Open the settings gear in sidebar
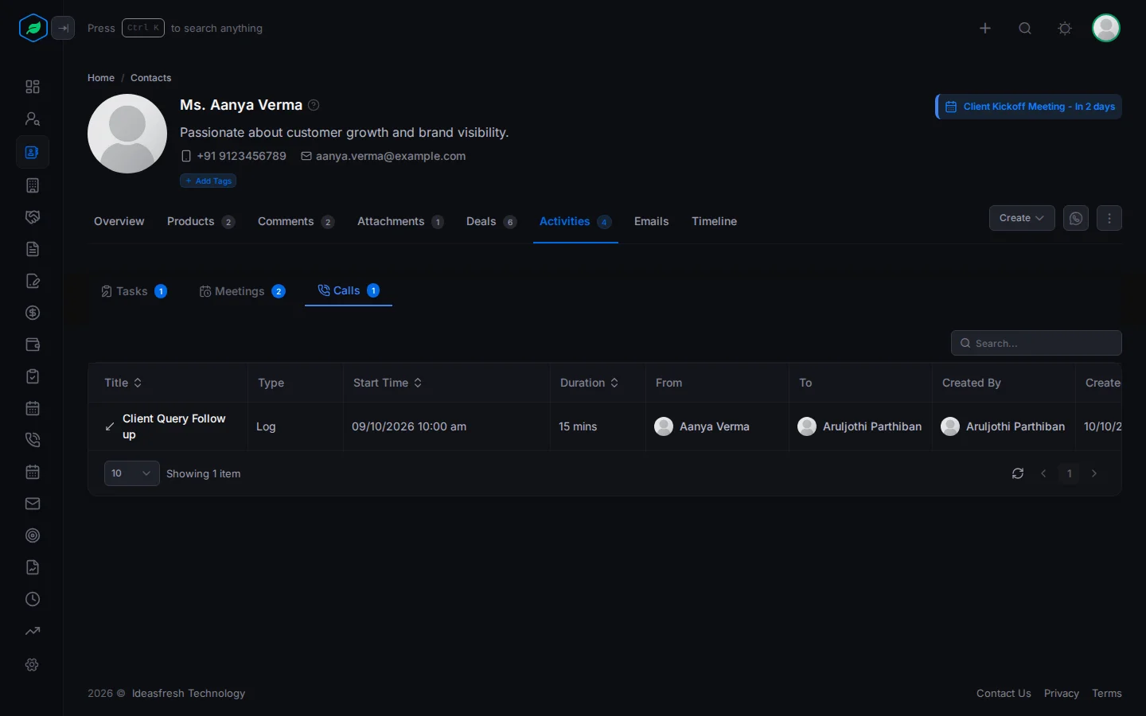This screenshot has height=716, width=1146. 33,664
